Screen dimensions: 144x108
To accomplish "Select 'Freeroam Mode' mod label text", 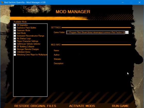I will (x=23, y=30).
